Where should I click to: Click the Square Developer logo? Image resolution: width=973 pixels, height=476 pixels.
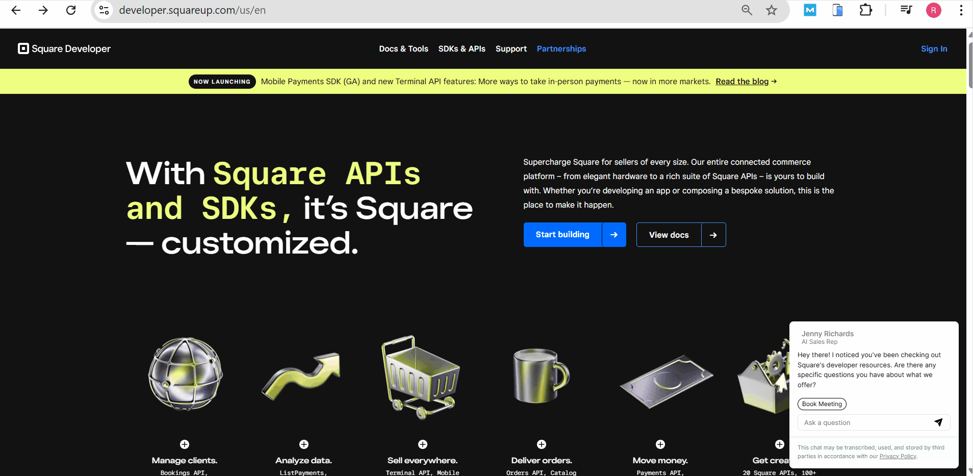pos(64,48)
